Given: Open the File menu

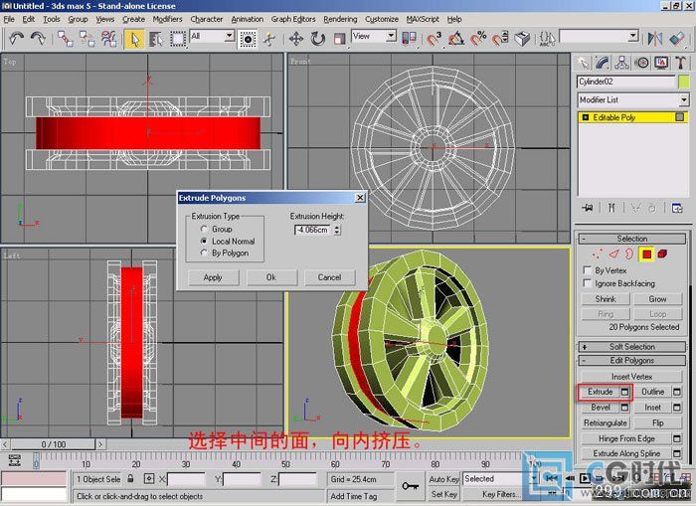Looking at the screenshot, I should (x=9, y=19).
